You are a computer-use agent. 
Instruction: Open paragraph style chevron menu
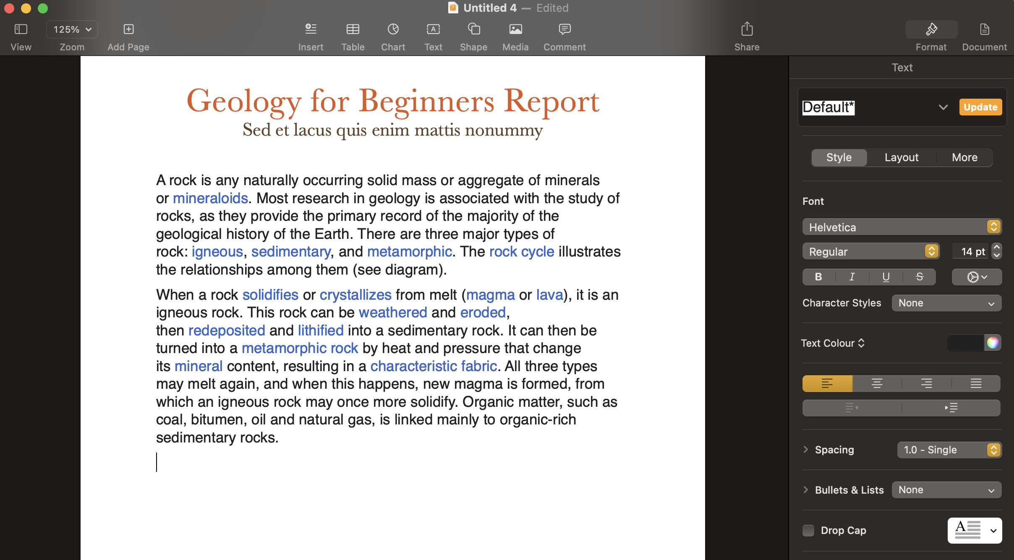(x=943, y=107)
